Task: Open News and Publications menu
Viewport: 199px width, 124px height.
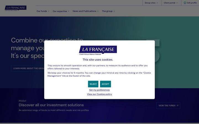Action: (85, 11)
